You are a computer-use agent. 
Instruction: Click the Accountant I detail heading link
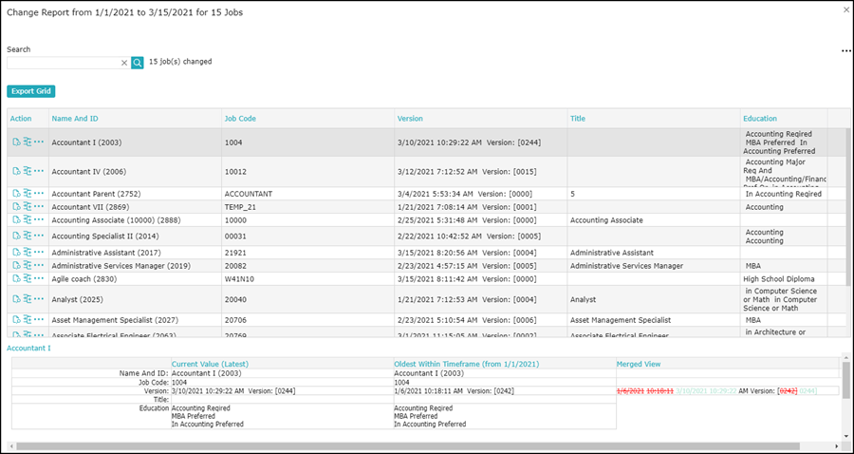click(28, 348)
